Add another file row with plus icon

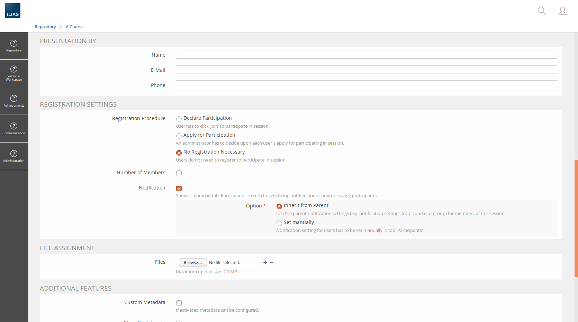265,263
